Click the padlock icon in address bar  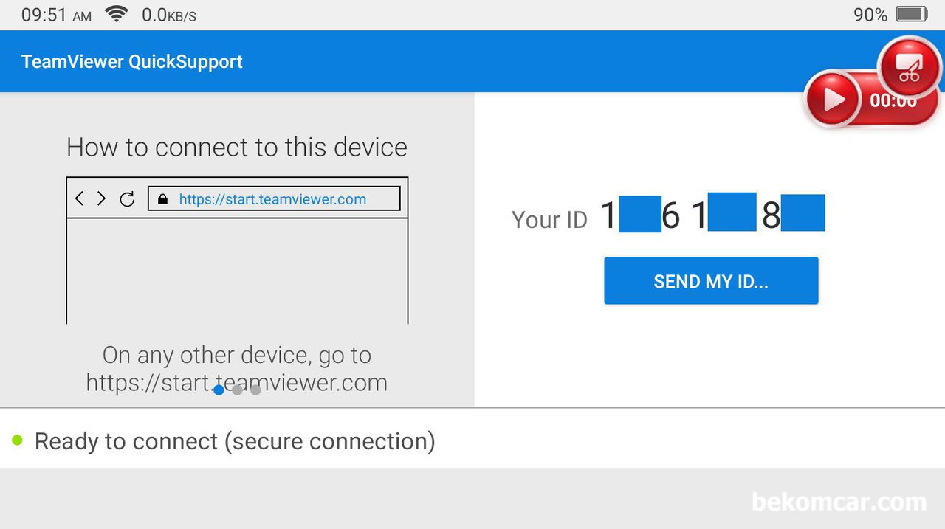click(x=163, y=199)
